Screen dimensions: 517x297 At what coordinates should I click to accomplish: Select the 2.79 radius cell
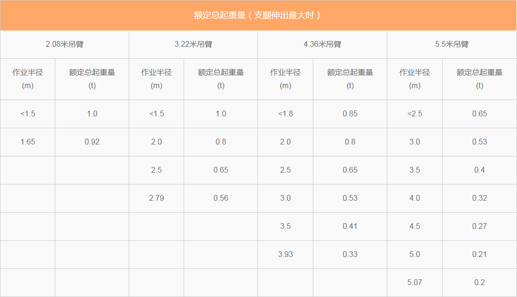[x=156, y=198]
